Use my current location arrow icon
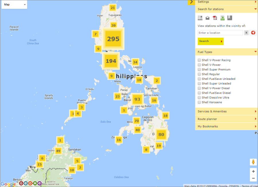Screen dimensions: 258x187 point(253,33)
